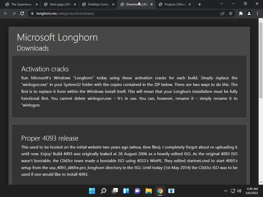Click the address bar URL
This screenshot has height=197, width=263.
coord(65,13)
